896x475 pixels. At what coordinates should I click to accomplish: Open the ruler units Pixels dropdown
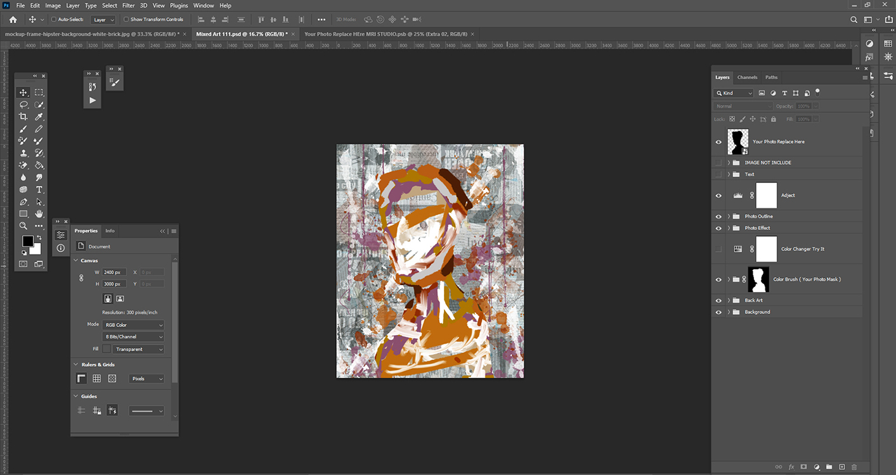tap(146, 379)
